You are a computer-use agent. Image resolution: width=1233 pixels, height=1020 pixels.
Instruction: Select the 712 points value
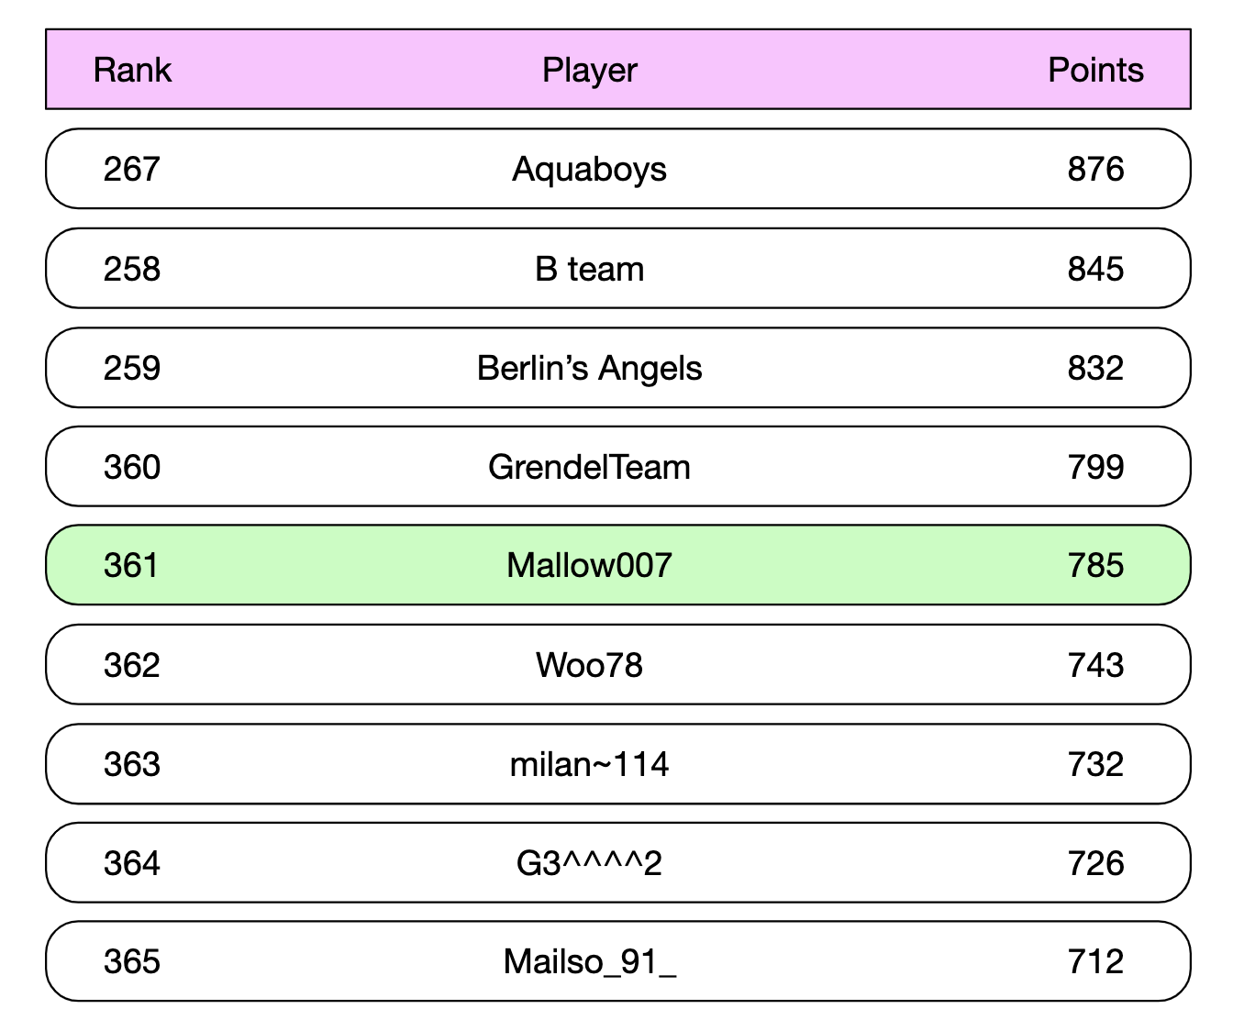point(1095,961)
